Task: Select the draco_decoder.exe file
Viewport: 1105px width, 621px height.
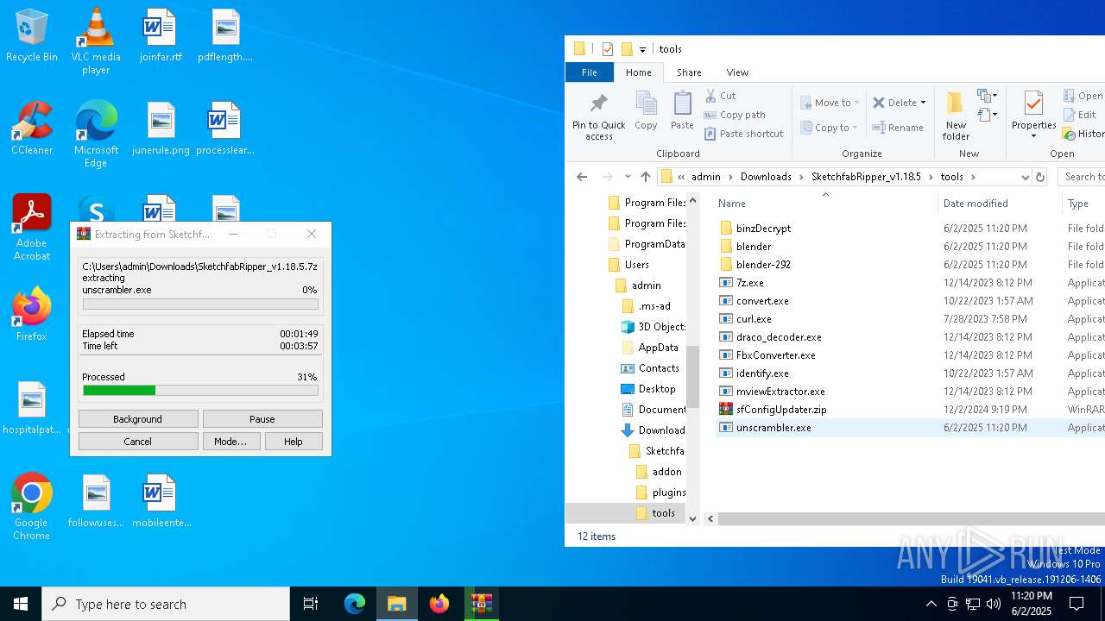Action: pyautogui.click(x=779, y=337)
